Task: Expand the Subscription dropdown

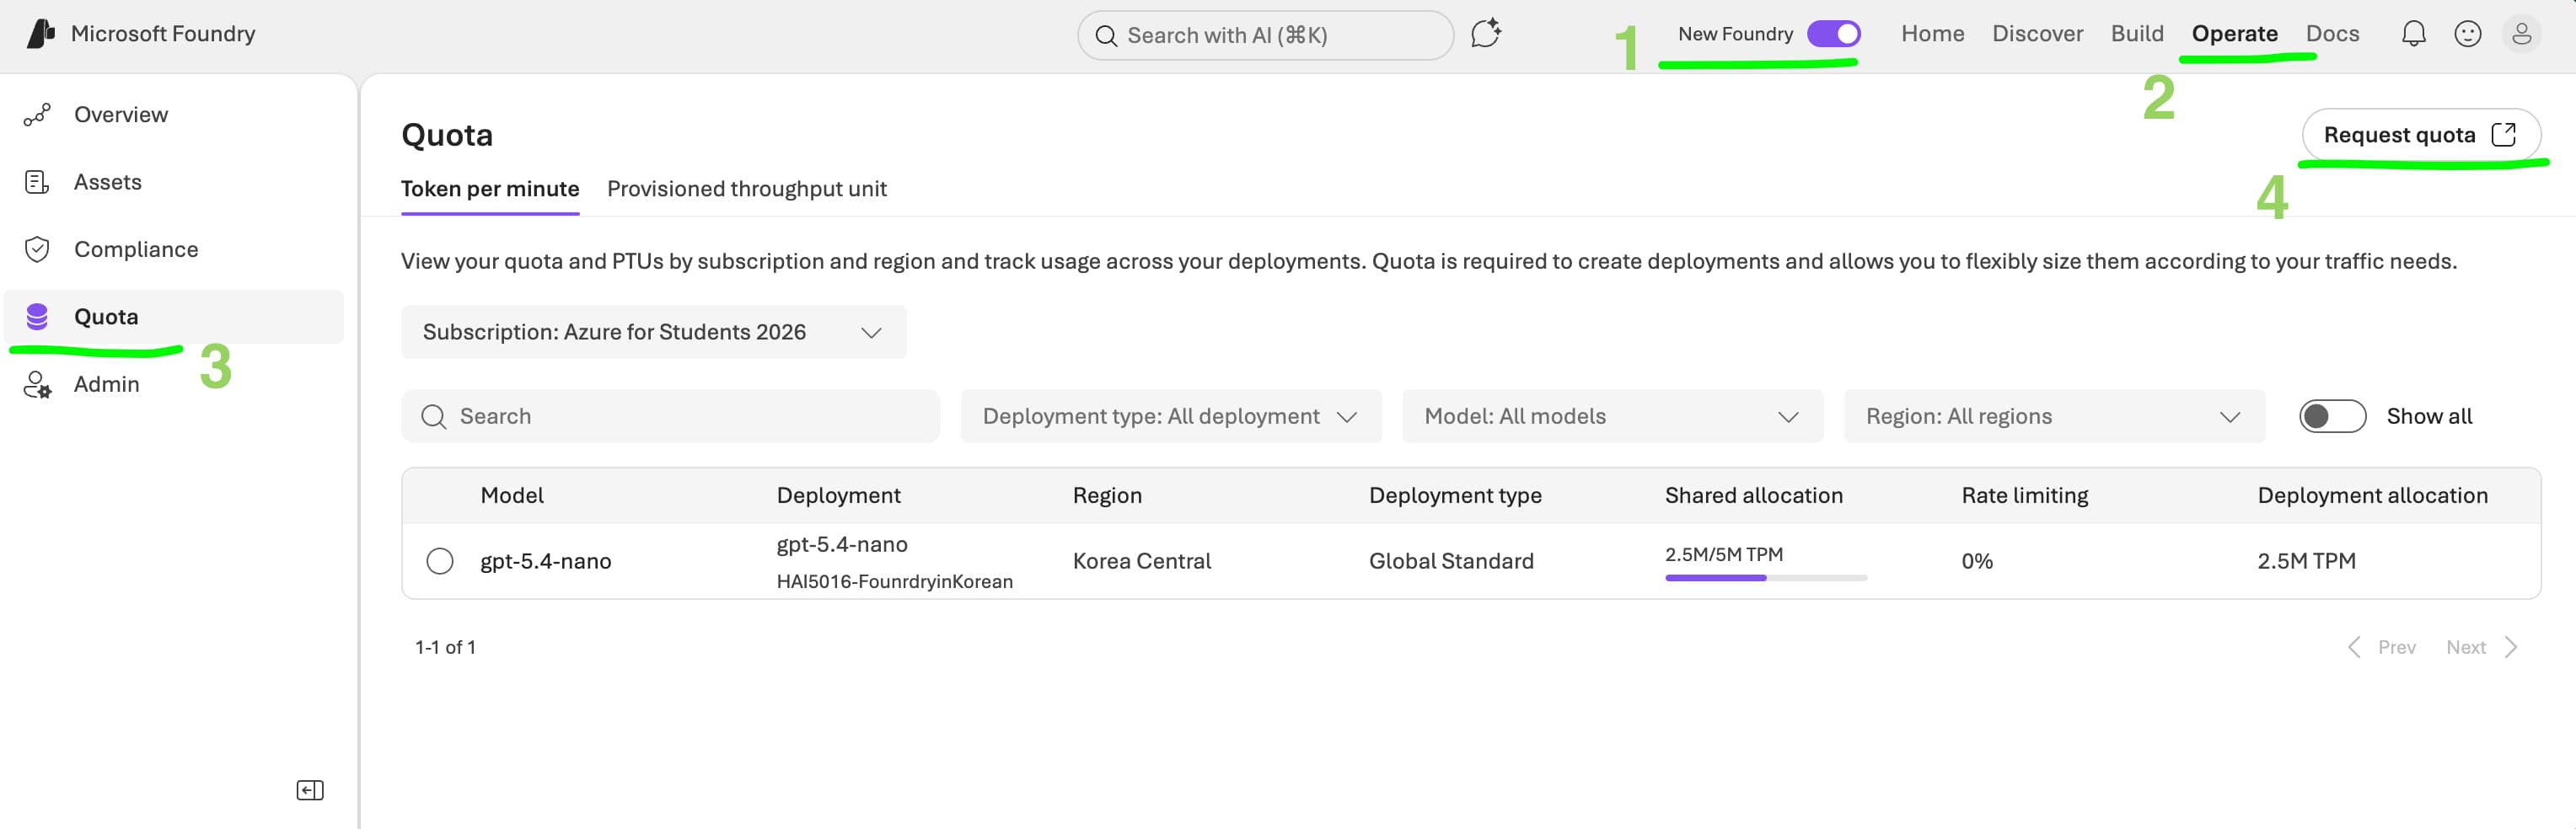Action: coord(653,332)
